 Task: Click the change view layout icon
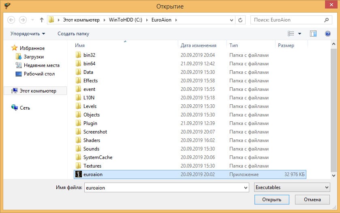(x=291, y=34)
